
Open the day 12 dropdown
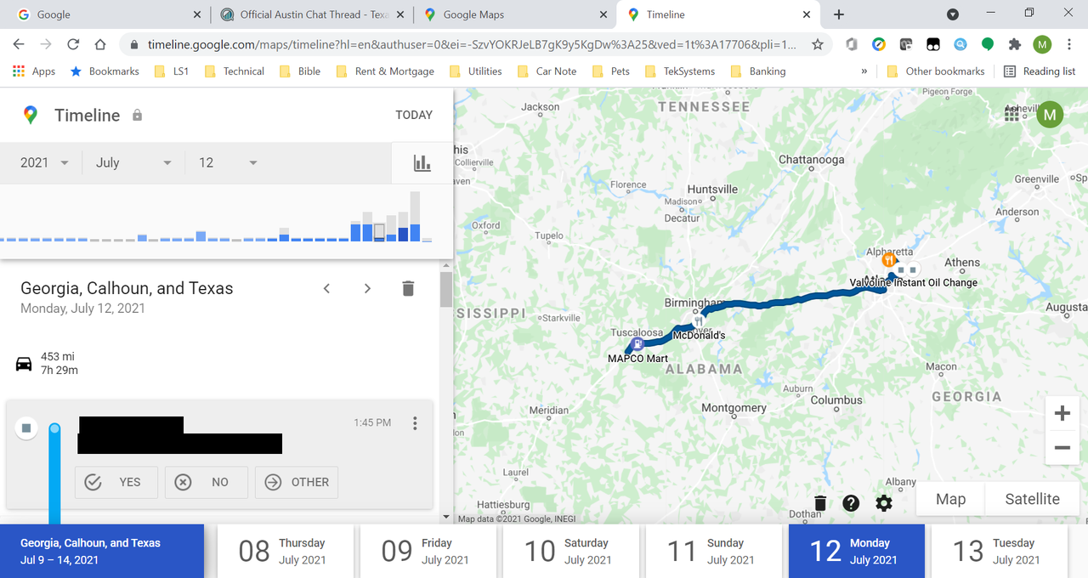[x=227, y=162]
